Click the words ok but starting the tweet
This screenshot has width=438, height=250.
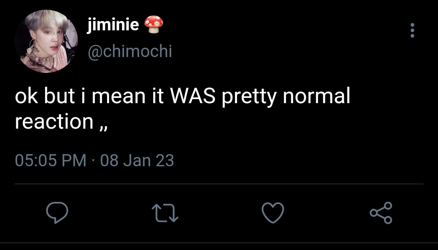45,95
